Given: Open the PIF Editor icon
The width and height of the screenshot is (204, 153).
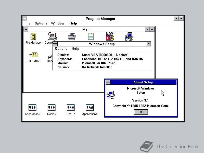Looking at the screenshot, I should coord(33,55).
